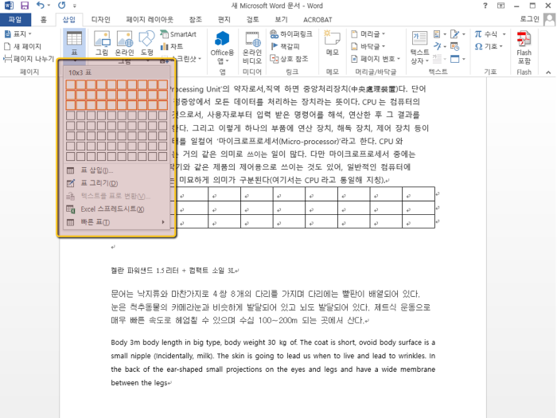Click the Save icon in quick access toolbar

[x=25, y=6]
